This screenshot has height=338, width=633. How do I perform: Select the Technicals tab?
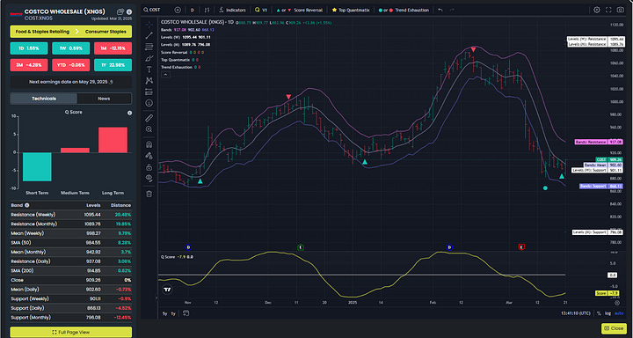point(44,99)
